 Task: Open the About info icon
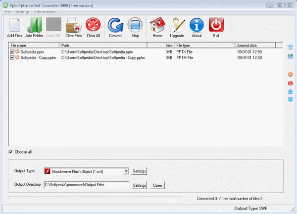(x=197, y=25)
